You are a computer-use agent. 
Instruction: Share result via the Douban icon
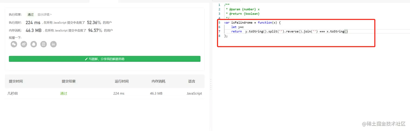(x=44, y=44)
